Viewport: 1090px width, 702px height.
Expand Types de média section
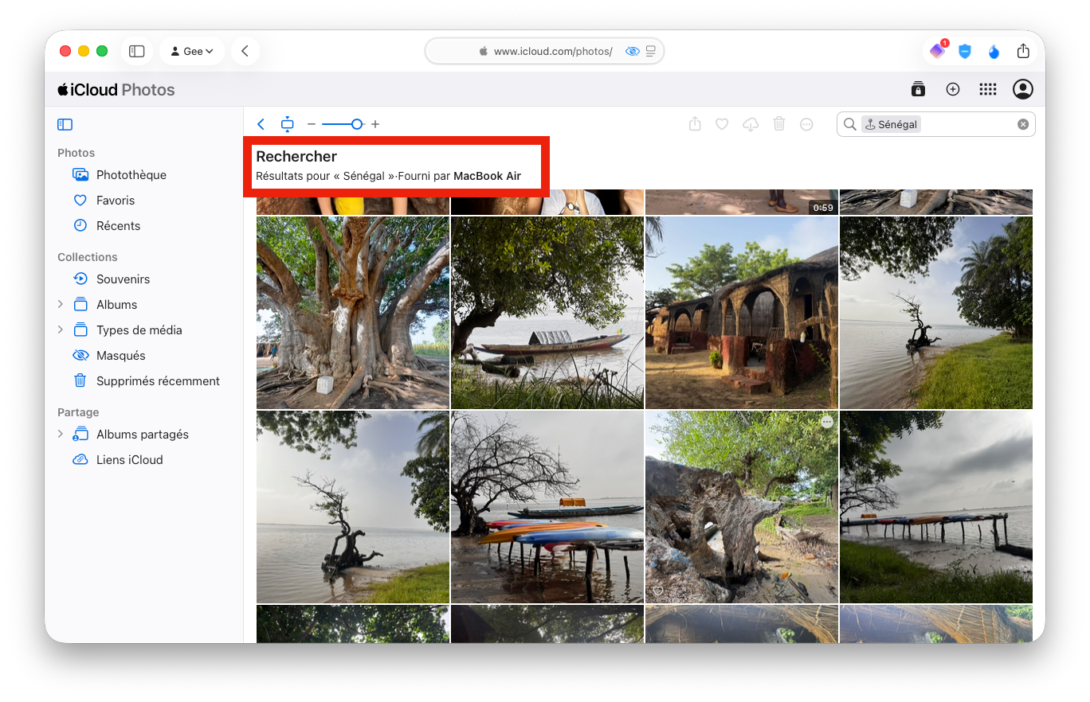[x=61, y=330]
